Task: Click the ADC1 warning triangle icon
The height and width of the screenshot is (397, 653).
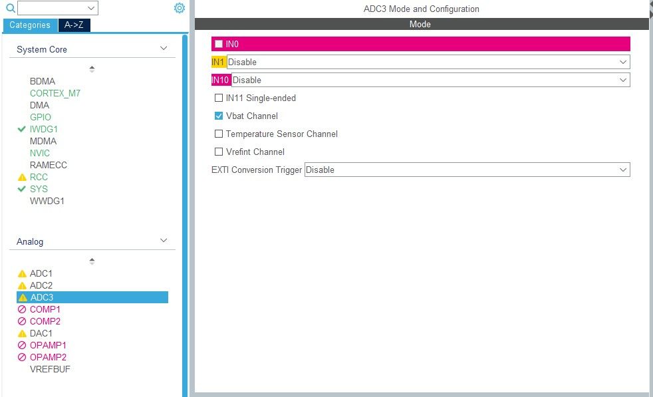Action: pyautogui.click(x=22, y=274)
